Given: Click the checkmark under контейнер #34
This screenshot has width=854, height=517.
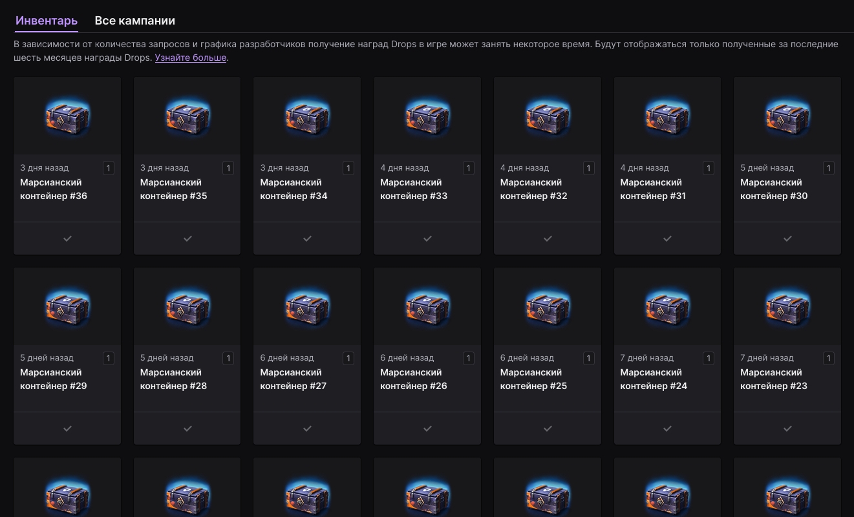Looking at the screenshot, I should tap(307, 238).
